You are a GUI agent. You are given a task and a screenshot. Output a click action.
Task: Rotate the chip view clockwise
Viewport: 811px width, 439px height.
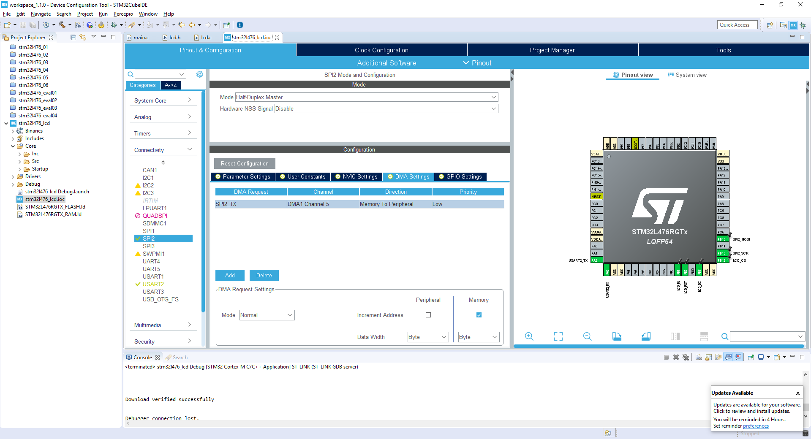617,336
